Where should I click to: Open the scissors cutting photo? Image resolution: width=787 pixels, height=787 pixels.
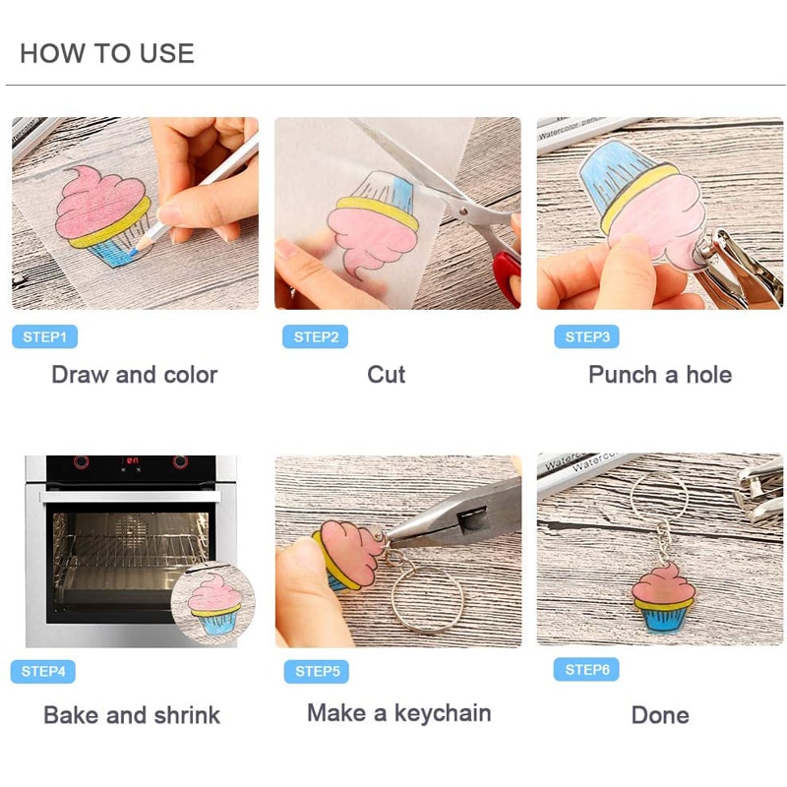[x=397, y=213]
